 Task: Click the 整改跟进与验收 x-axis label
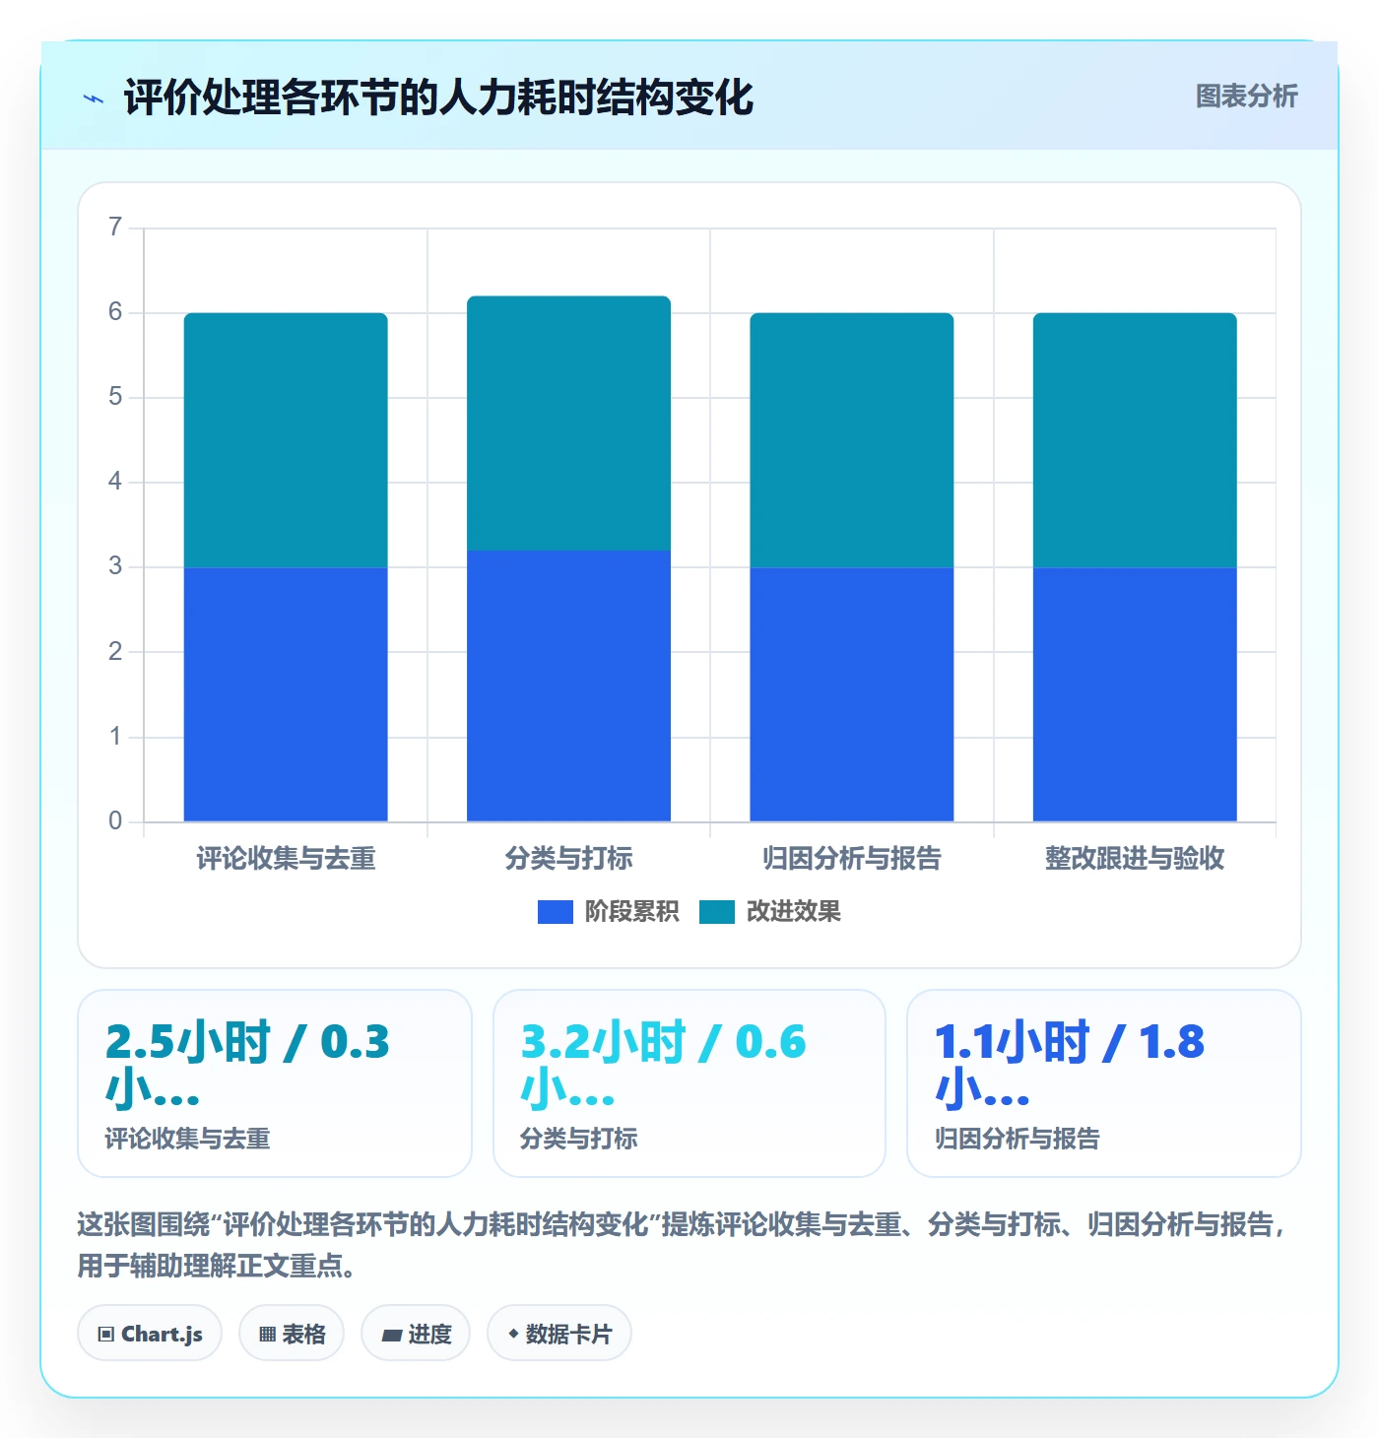(x=1135, y=858)
